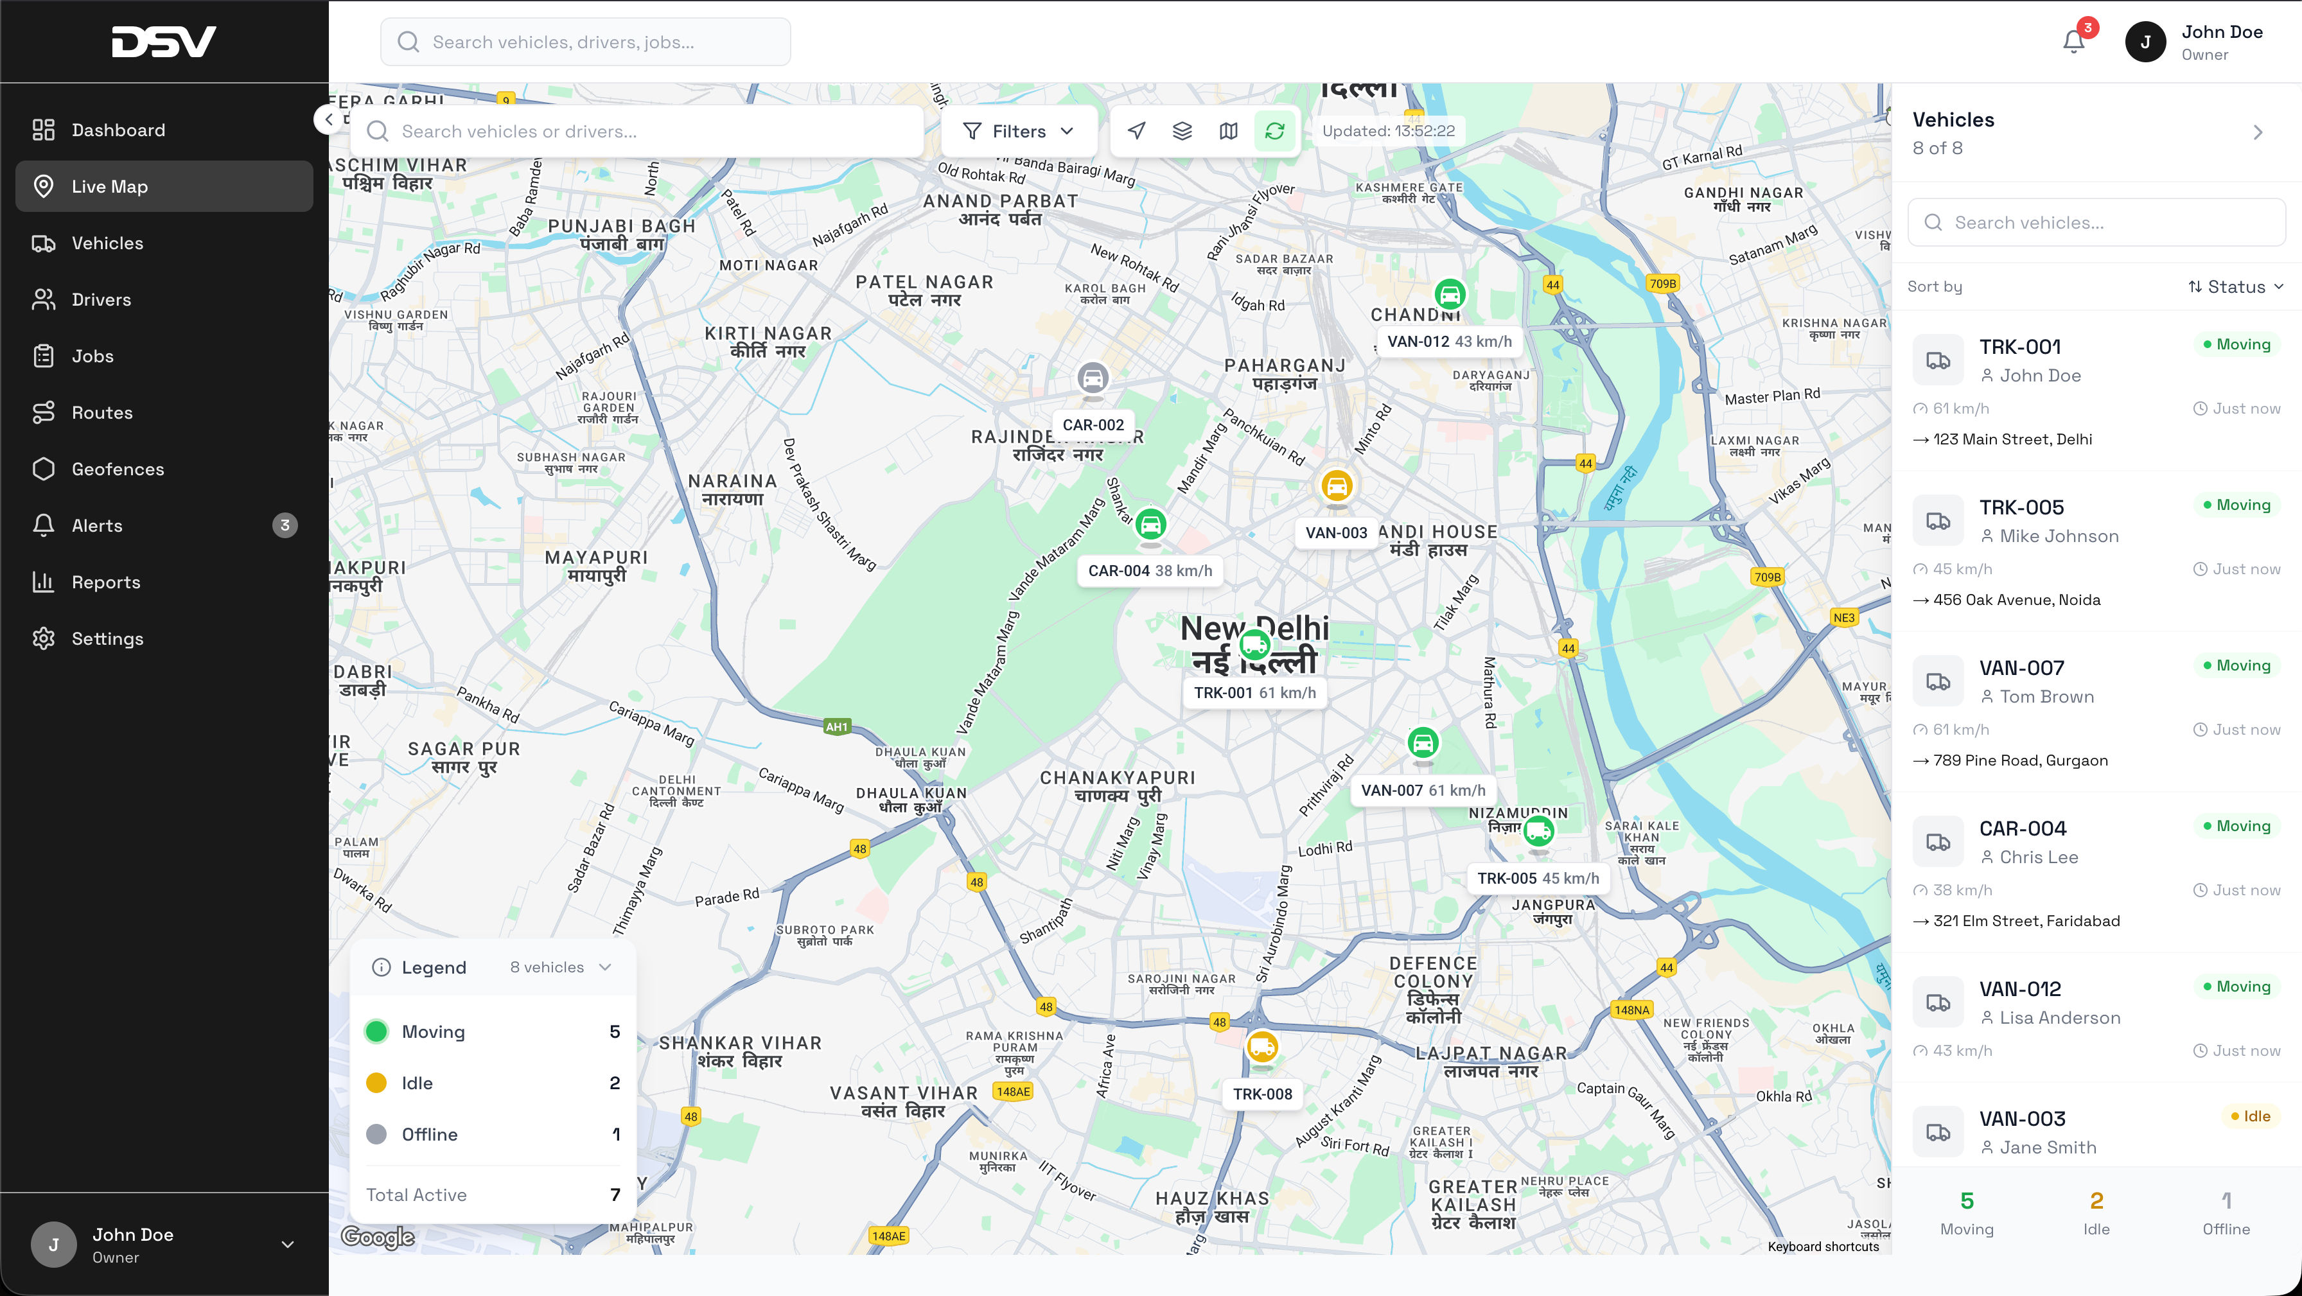The height and width of the screenshot is (1296, 2302).
Task: Collapse the Legend panel chevron
Action: (605, 967)
